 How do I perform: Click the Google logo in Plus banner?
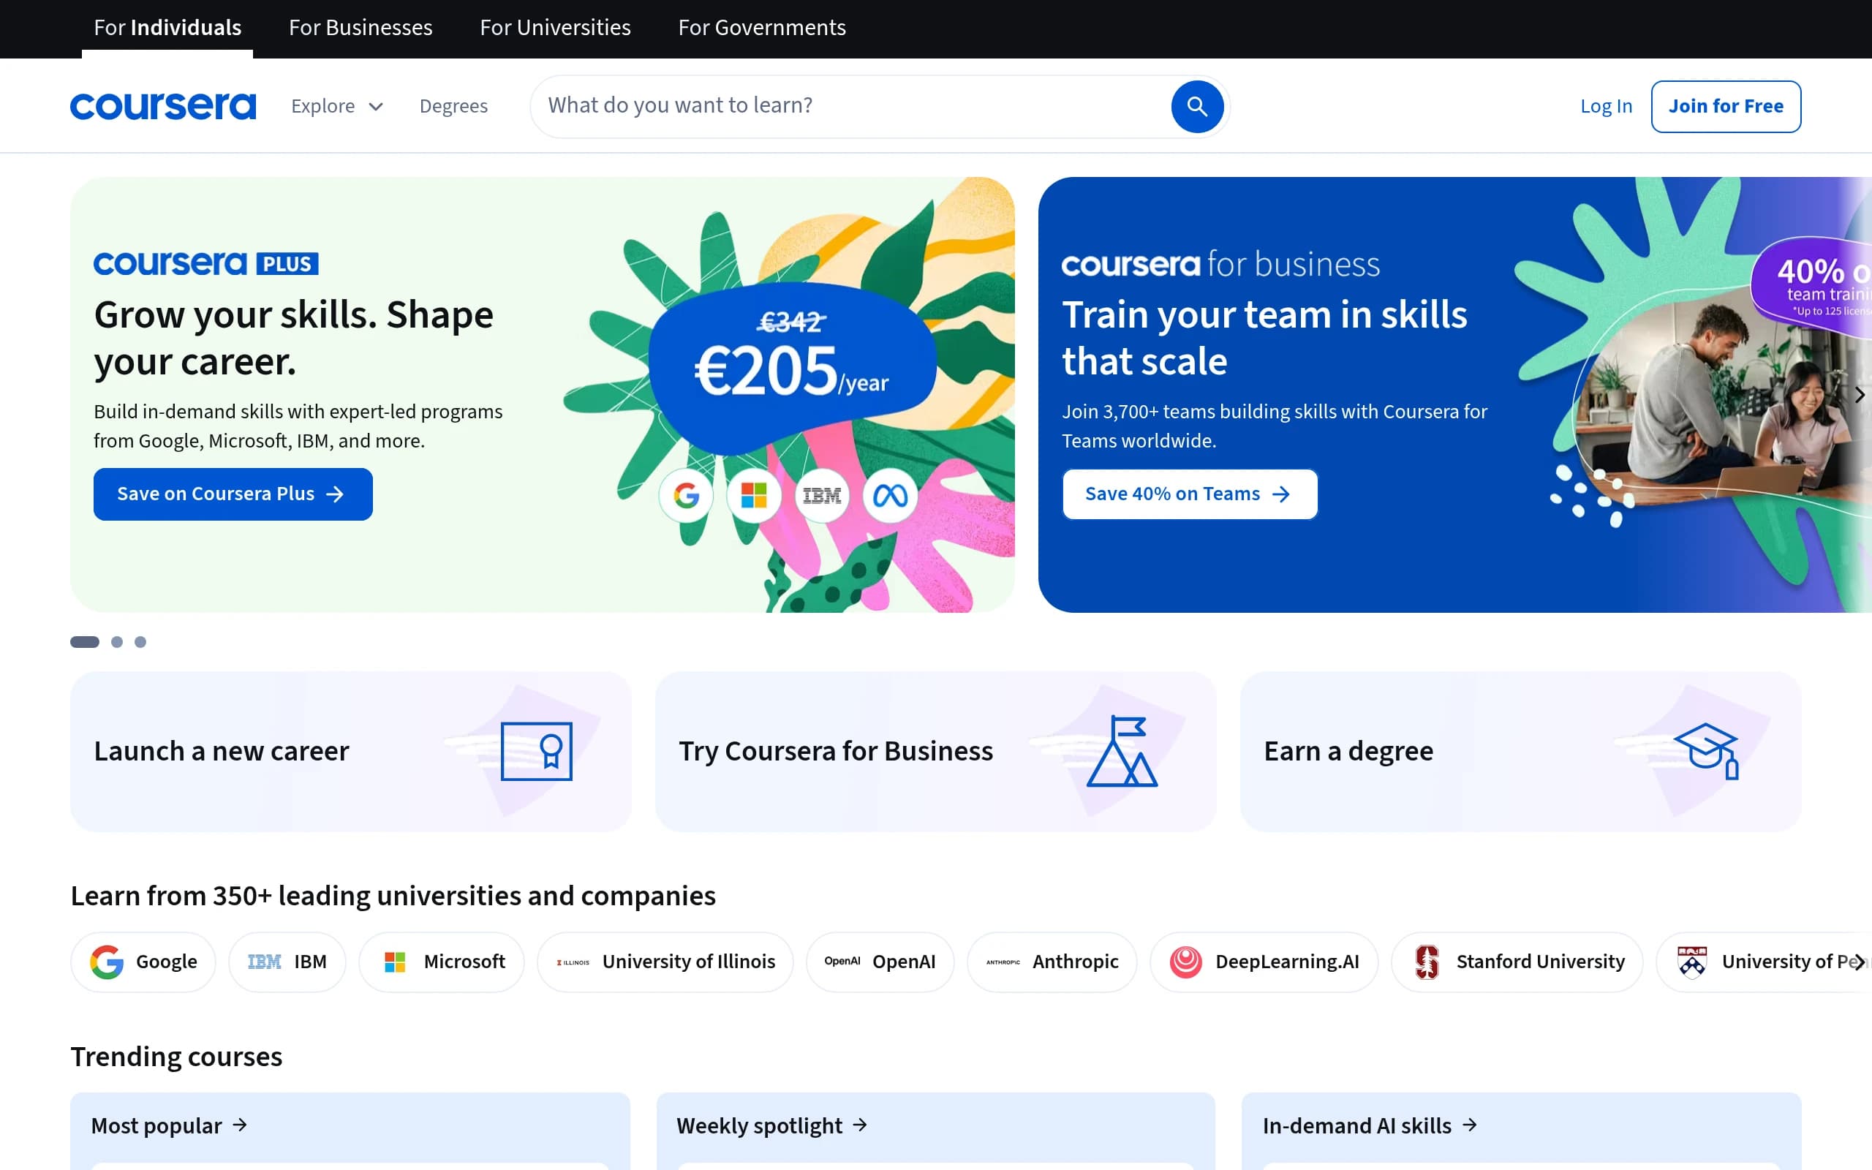click(685, 495)
